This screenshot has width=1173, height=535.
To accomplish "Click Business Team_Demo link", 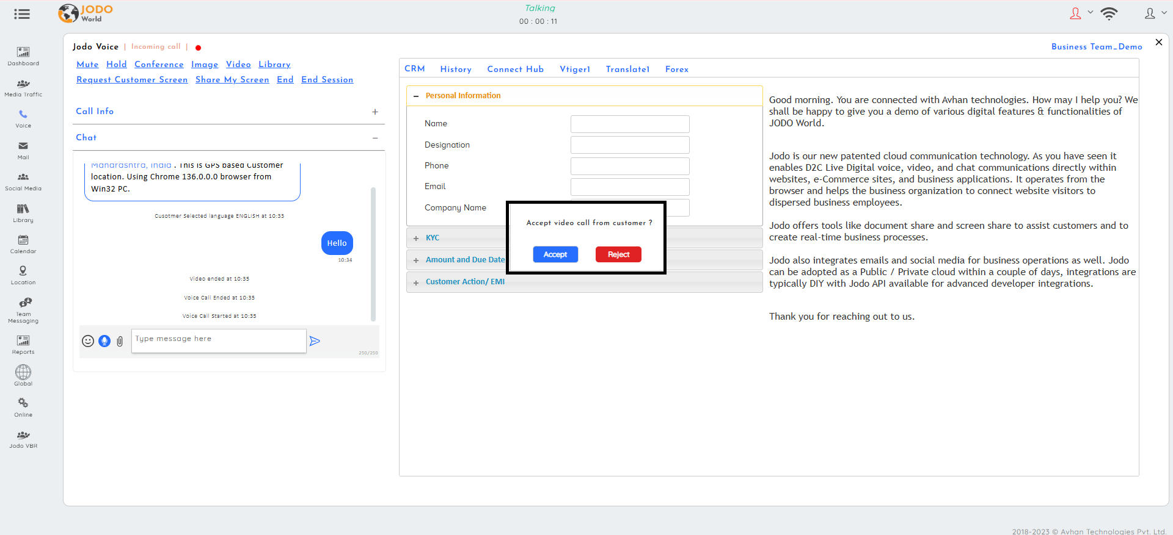I will pos(1097,46).
